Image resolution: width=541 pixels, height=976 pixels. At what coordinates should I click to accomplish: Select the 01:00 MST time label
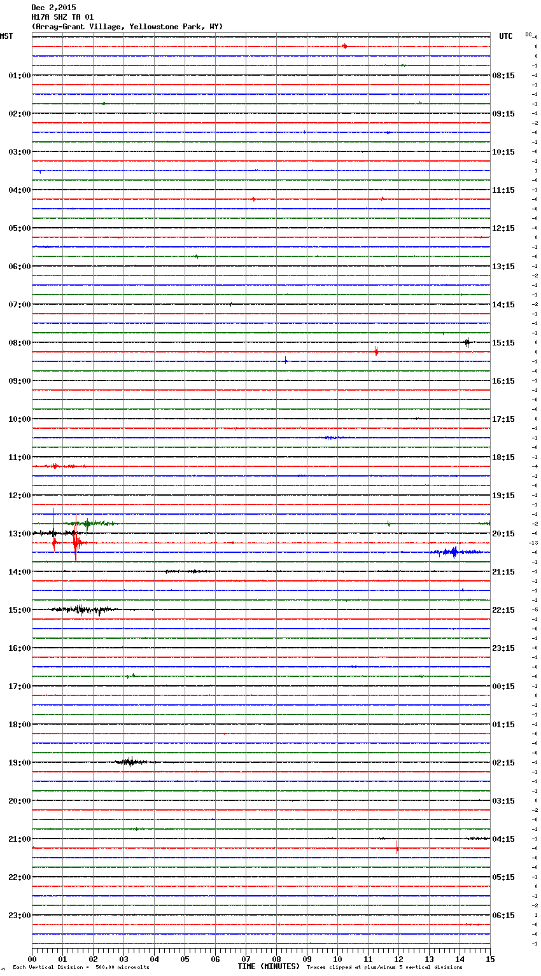click(x=20, y=76)
